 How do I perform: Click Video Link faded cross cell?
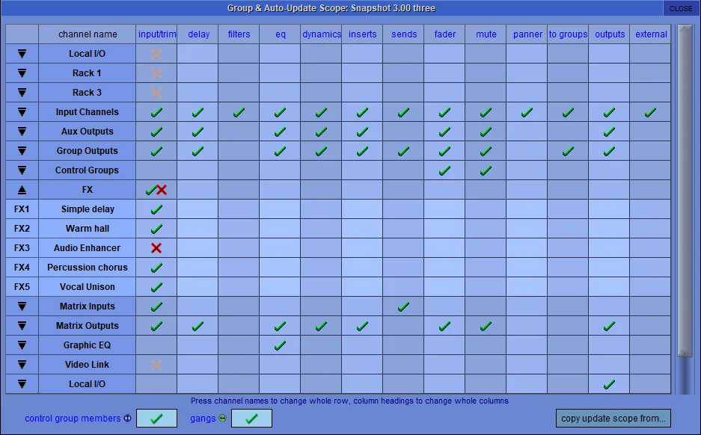(157, 365)
